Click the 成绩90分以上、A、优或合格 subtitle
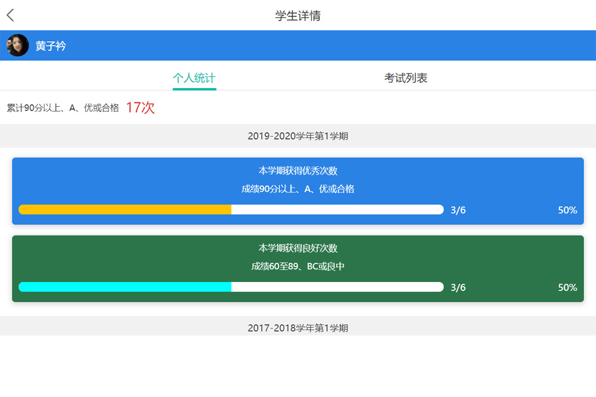The height and width of the screenshot is (397, 596). point(298,189)
